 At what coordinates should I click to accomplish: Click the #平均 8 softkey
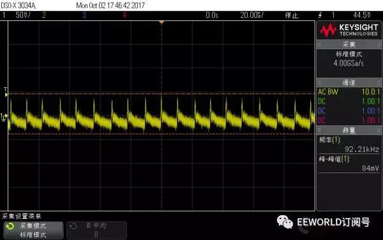click(x=97, y=230)
